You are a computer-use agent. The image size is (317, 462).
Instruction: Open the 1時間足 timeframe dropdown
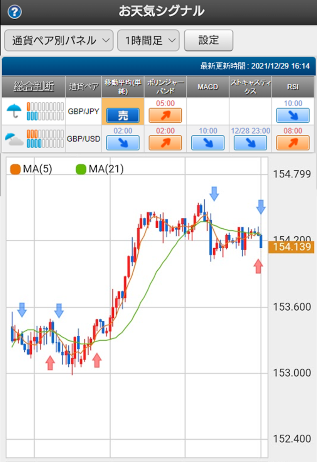coord(148,40)
